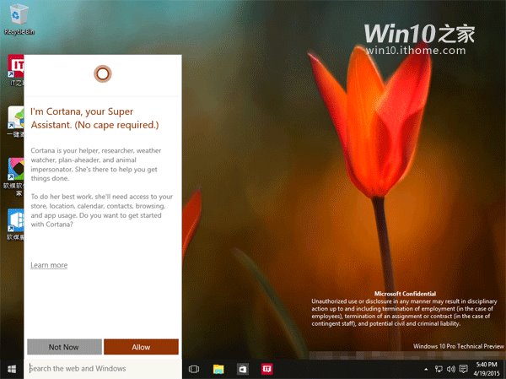Open the volume speaker tray icon
The image size is (506, 379).
pyautogui.click(x=451, y=369)
